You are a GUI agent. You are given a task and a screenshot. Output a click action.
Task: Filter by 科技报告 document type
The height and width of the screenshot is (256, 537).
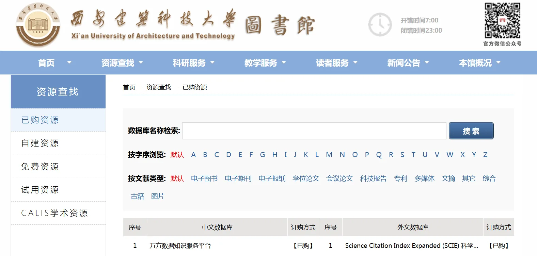click(373, 178)
